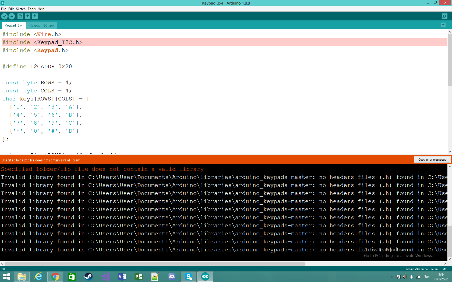The width and height of the screenshot is (452, 282).
Task: Open the Serial Monitor
Action: point(444,16)
